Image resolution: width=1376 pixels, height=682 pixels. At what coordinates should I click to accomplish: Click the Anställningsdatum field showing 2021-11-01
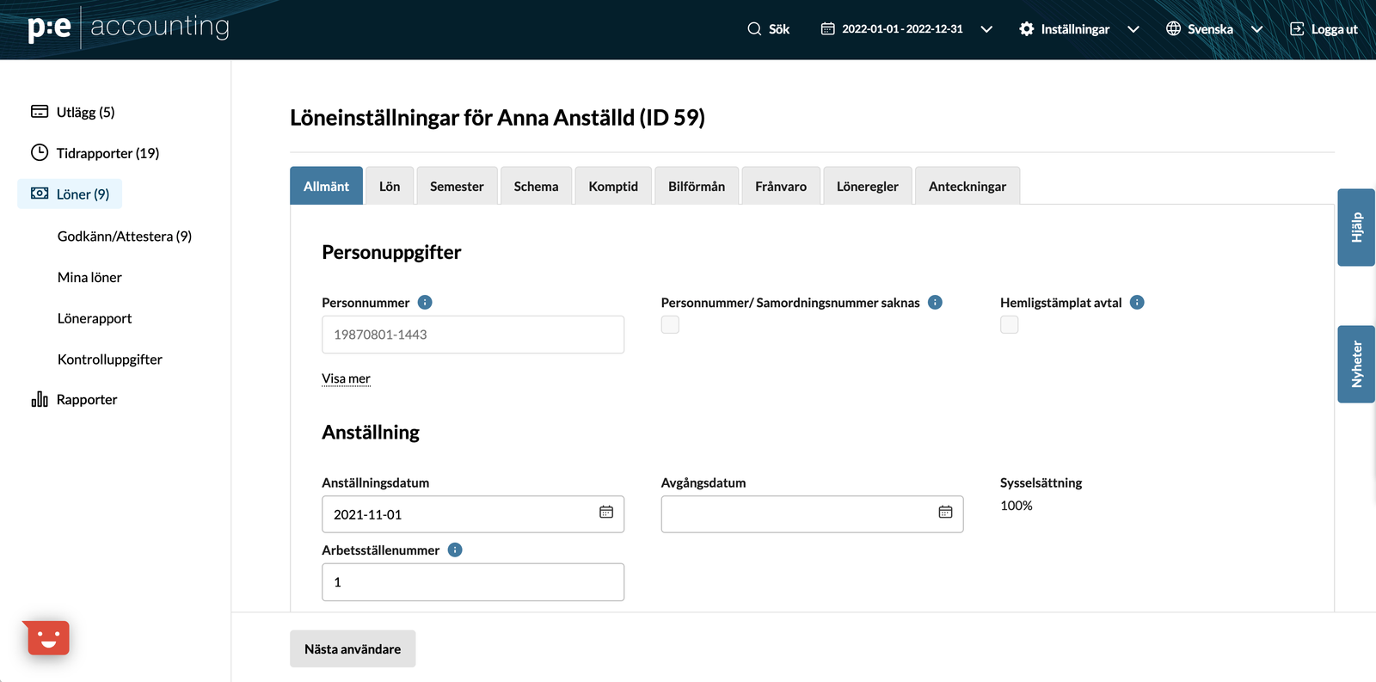pos(473,514)
